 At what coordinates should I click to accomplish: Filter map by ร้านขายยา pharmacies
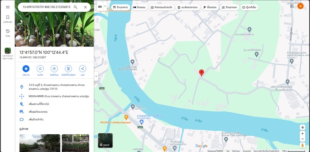coord(229,7)
